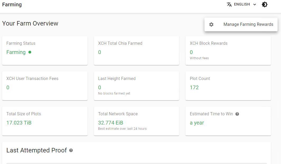Screen dimensions: 281x164
Task: Open the XCH User Transaction Fees card
Action: (45, 86)
